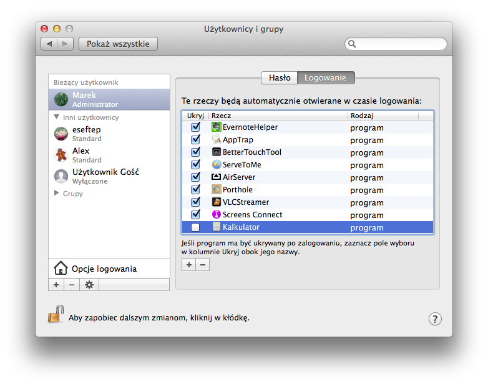This screenshot has height=386, width=488.
Task: Click the Kalkulator app icon
Action: [x=216, y=227]
